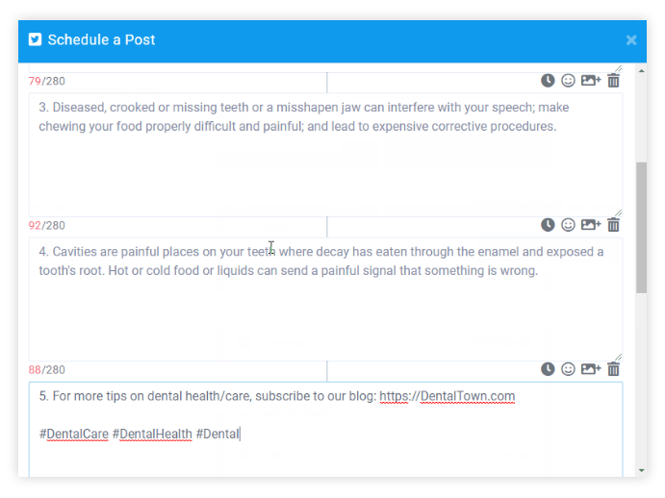Open emoji picker in the 79/280 row
The width and height of the screenshot is (665, 498).
pos(568,81)
